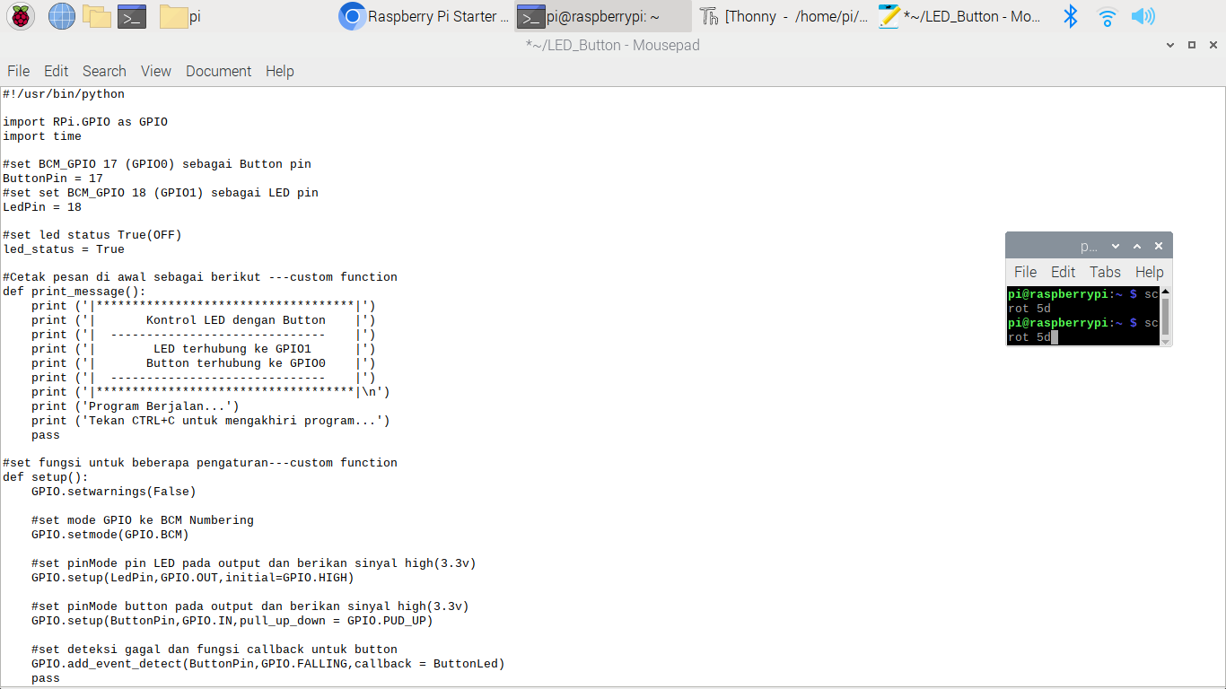Click the small terminal's vertical scrollbar

tap(1166, 316)
